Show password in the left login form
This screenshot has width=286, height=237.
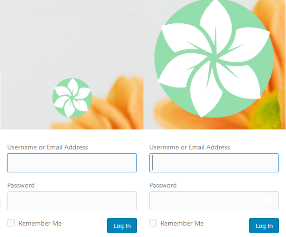click(x=127, y=201)
